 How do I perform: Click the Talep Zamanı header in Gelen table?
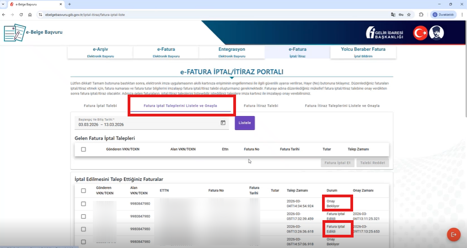tap(358, 149)
